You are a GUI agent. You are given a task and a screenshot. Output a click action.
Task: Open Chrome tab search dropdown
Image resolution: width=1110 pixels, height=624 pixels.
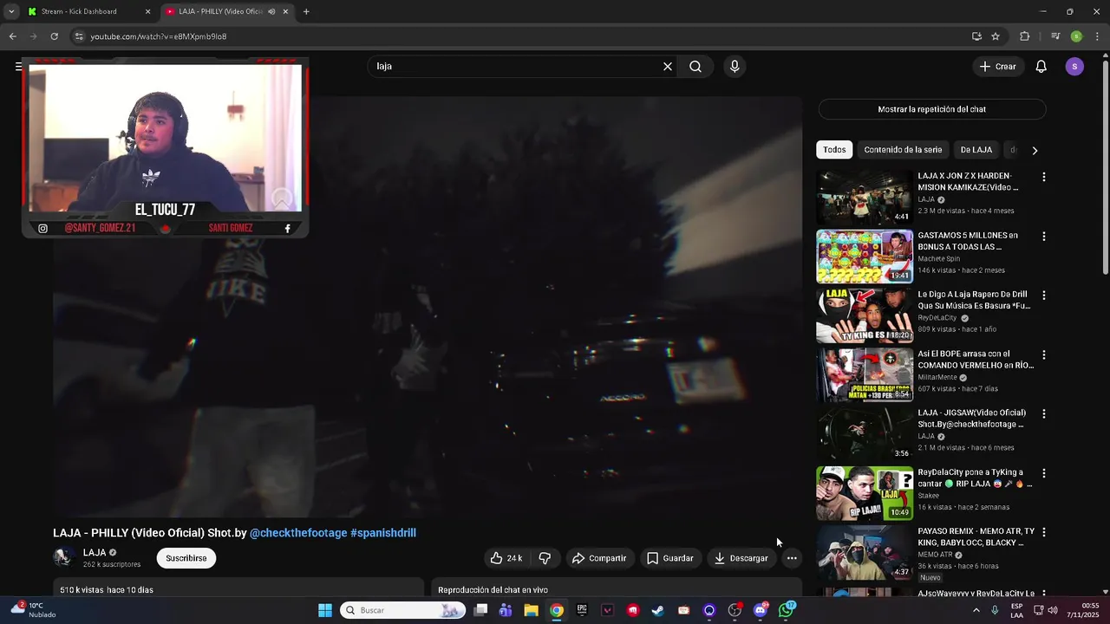point(10,11)
